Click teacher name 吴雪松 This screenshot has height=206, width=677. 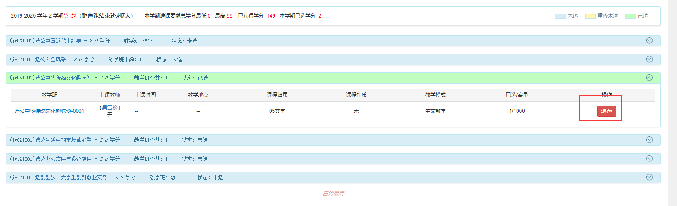click(x=110, y=108)
